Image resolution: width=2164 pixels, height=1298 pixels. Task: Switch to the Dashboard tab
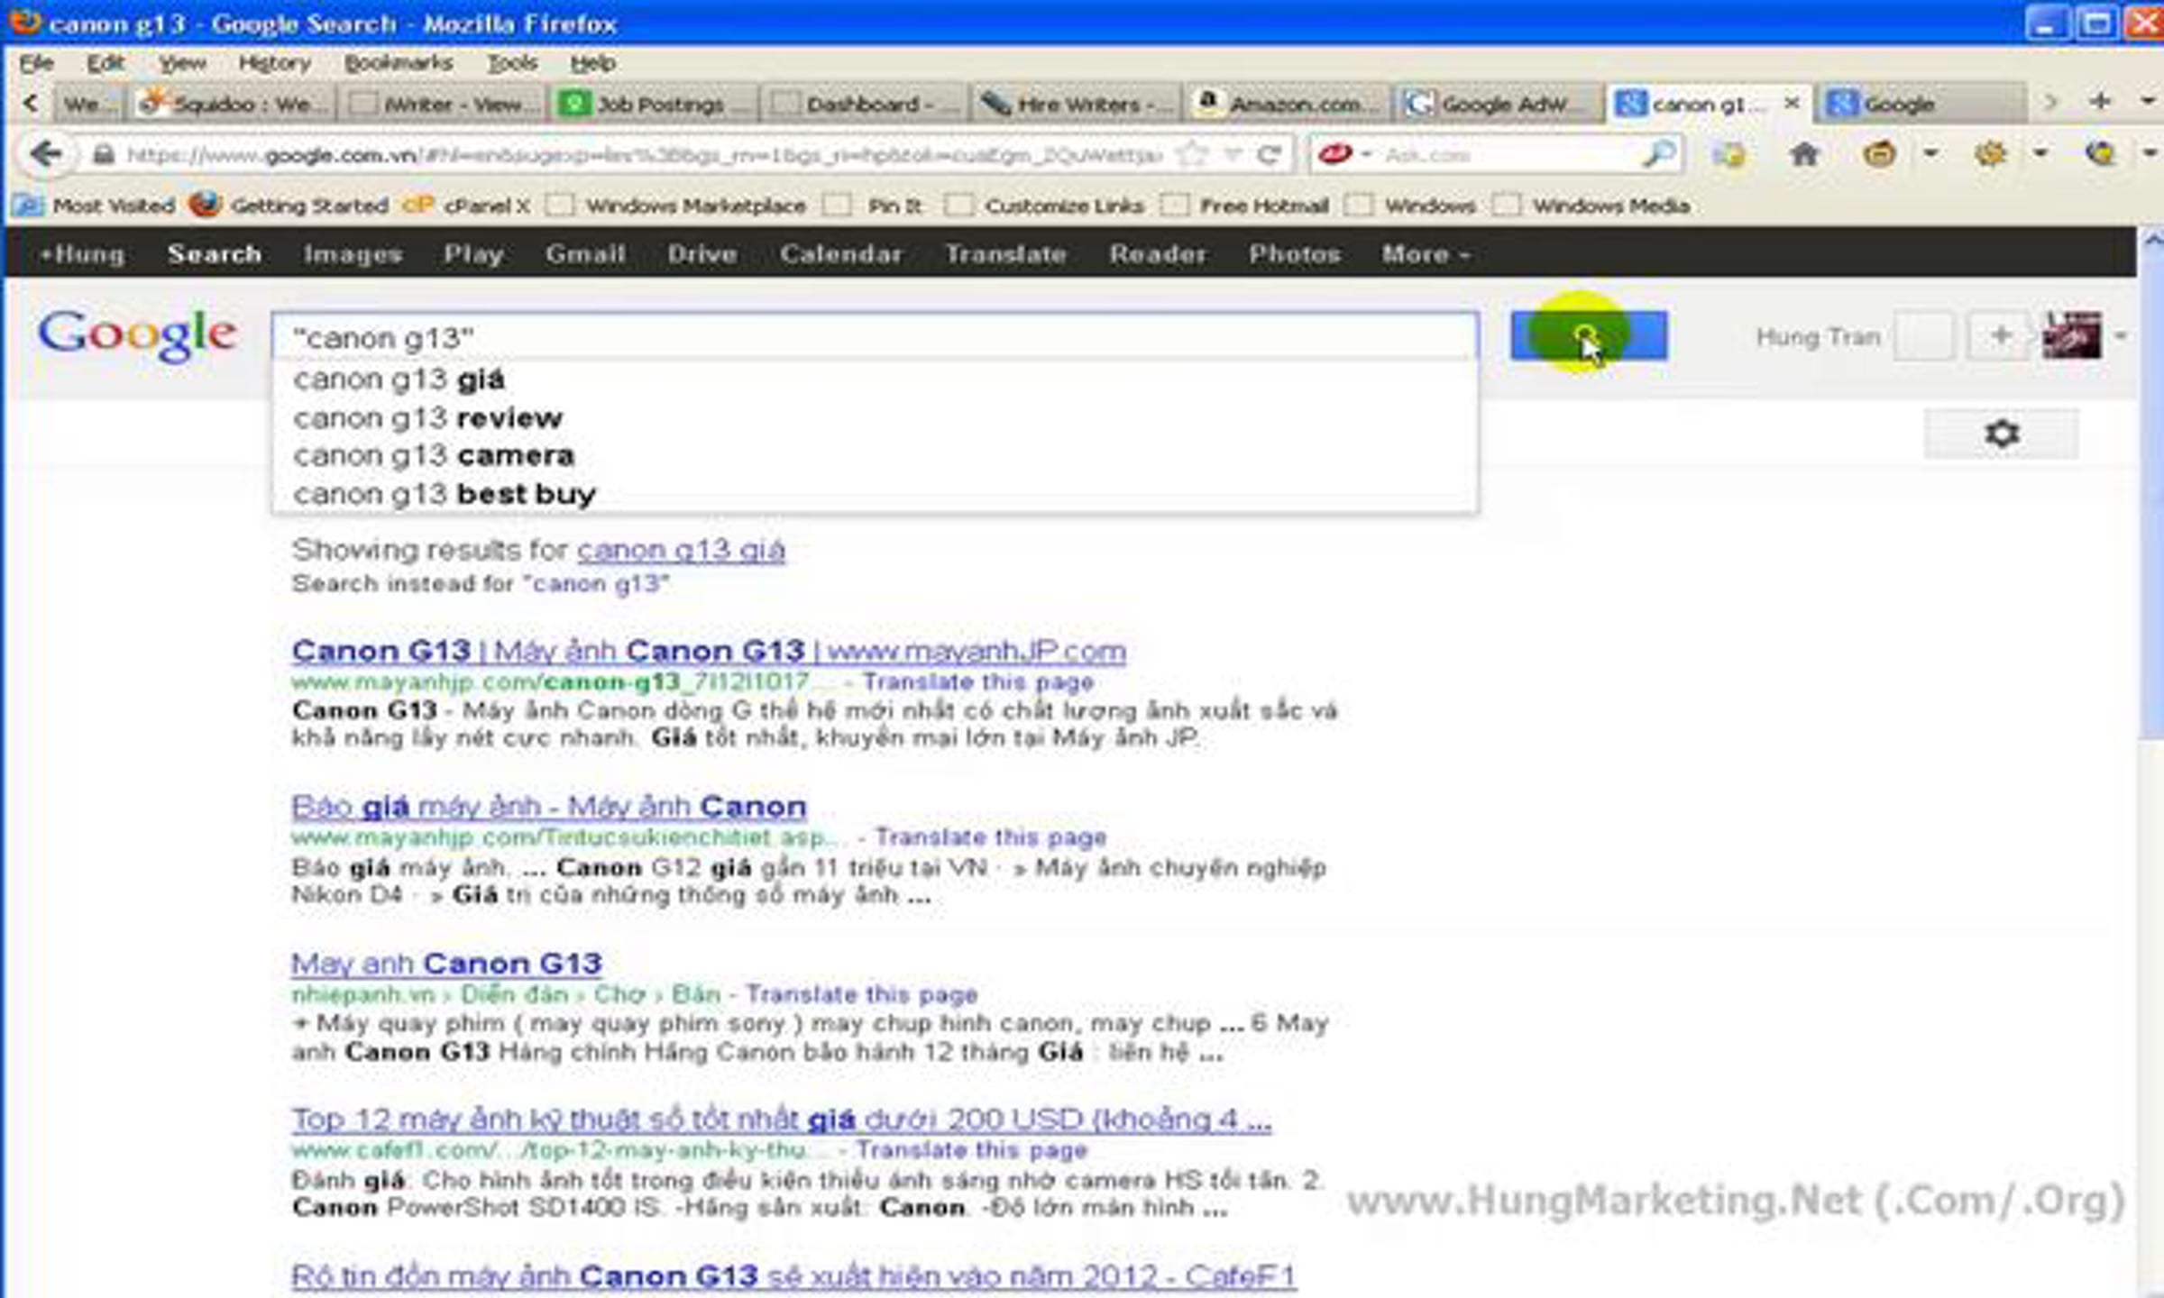click(865, 104)
